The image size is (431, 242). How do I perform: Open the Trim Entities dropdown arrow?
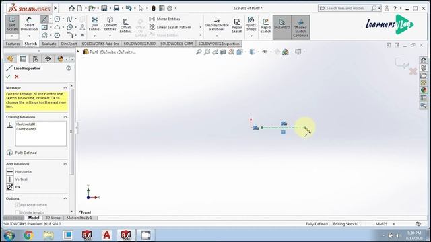point(94,36)
